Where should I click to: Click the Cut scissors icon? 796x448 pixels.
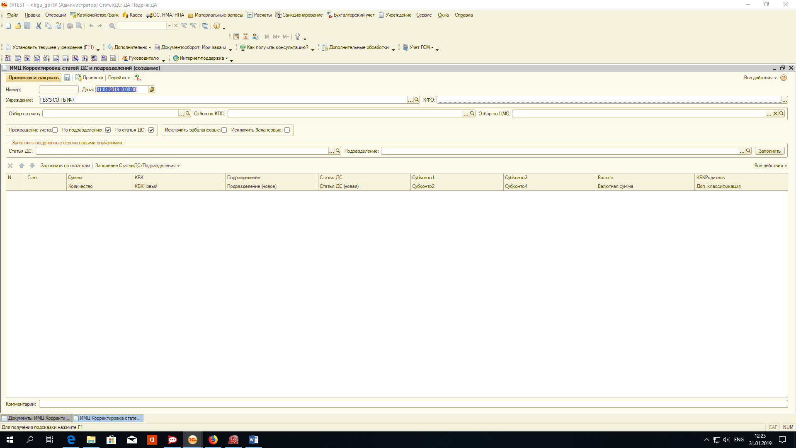[39, 26]
